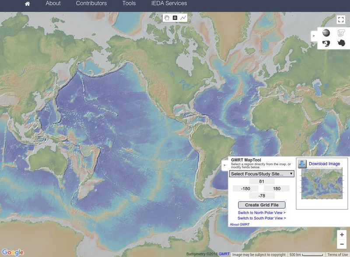Click the blue download arrow icon
The image size is (350, 257).
tap(302, 164)
